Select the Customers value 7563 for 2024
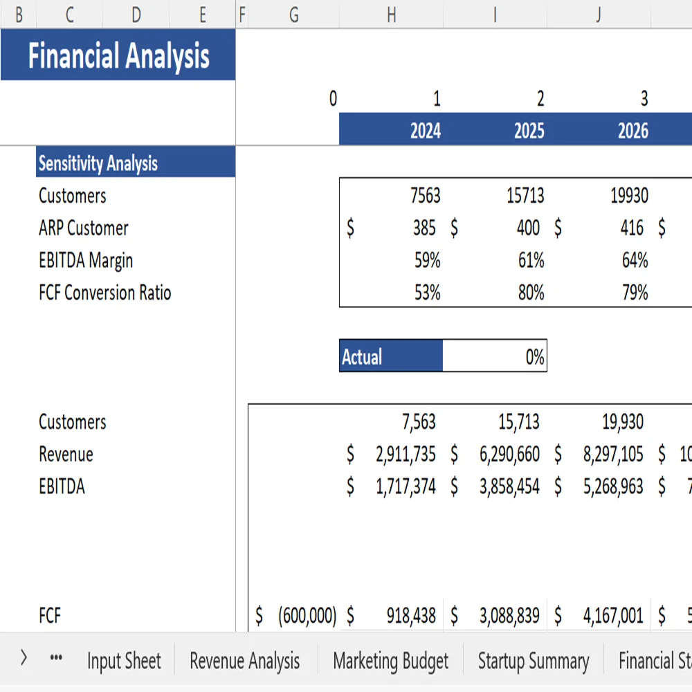692x692 pixels. click(424, 196)
